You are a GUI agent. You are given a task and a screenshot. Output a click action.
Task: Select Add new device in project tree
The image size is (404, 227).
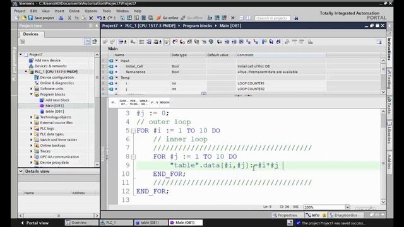(x=48, y=61)
